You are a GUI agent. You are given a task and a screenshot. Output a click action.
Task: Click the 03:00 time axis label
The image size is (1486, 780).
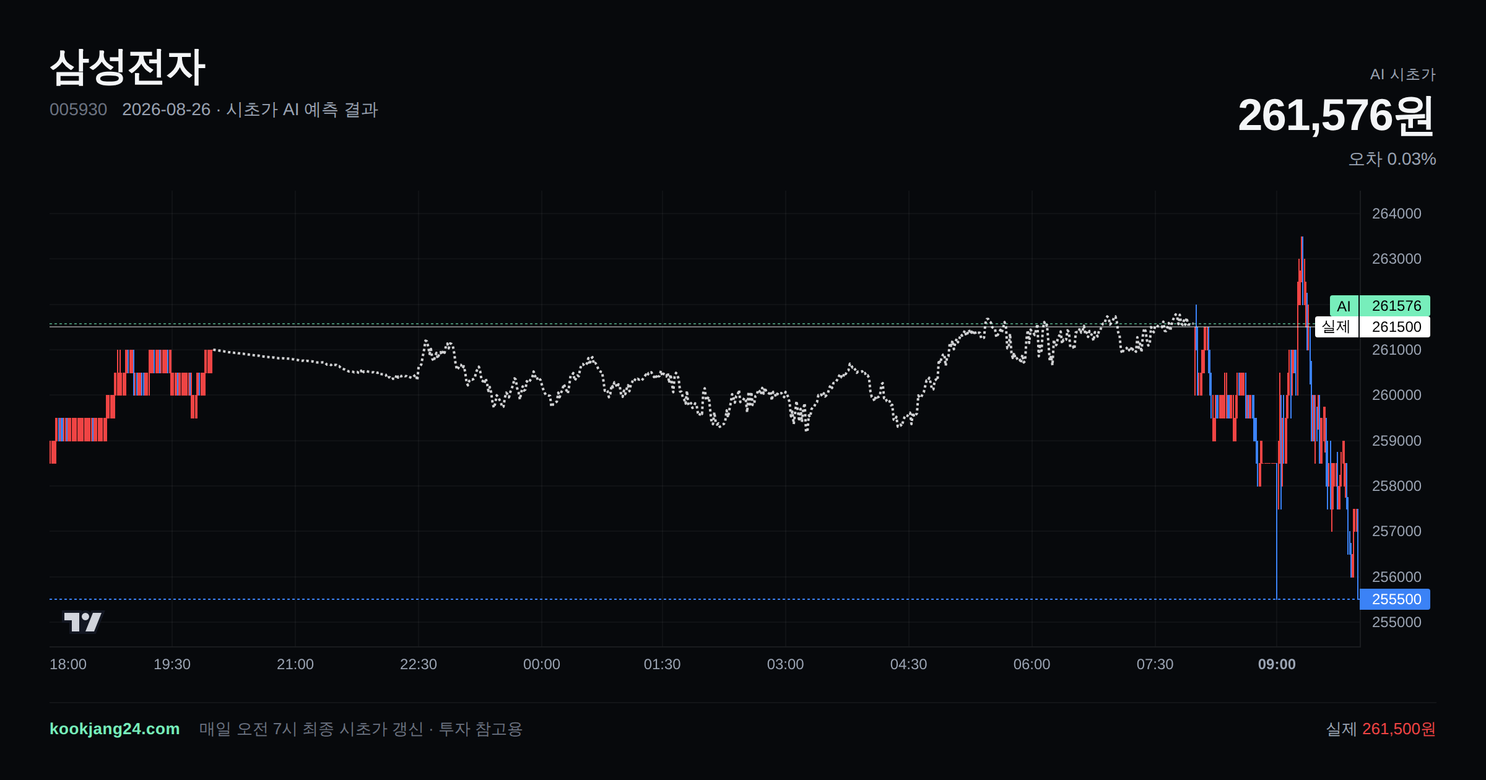point(786,664)
